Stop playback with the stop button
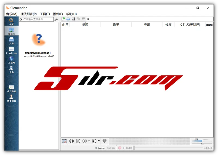The image size is (218, 155). tap(84, 141)
